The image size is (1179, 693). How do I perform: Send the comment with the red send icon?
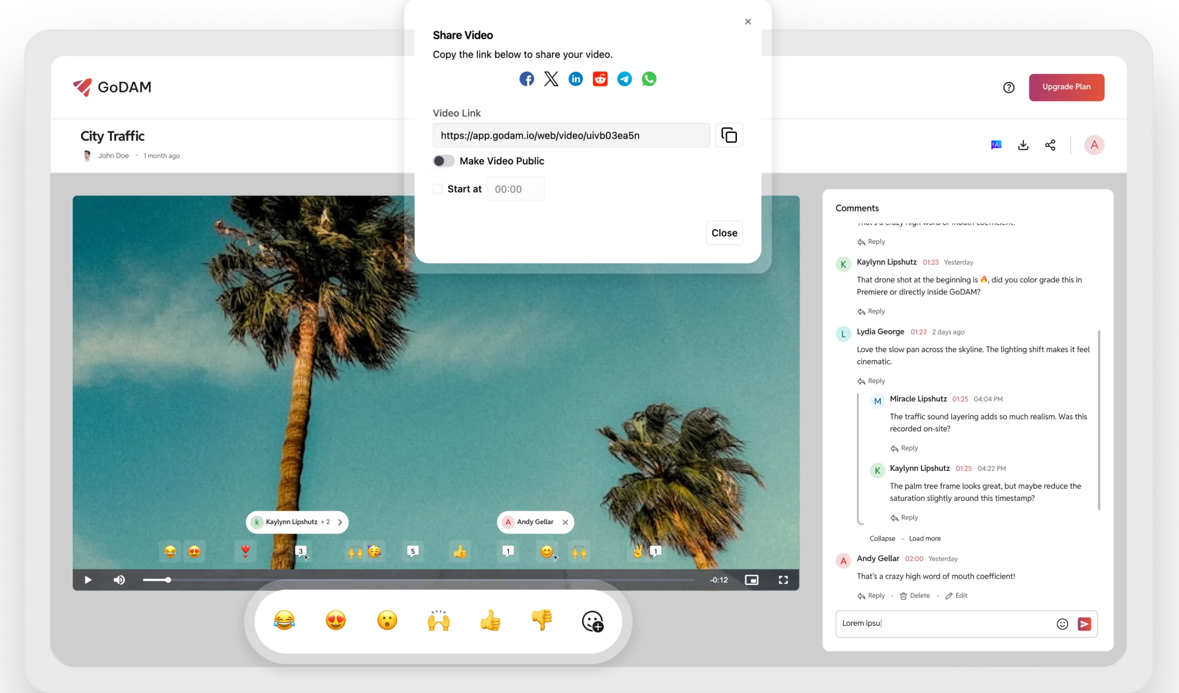tap(1084, 624)
